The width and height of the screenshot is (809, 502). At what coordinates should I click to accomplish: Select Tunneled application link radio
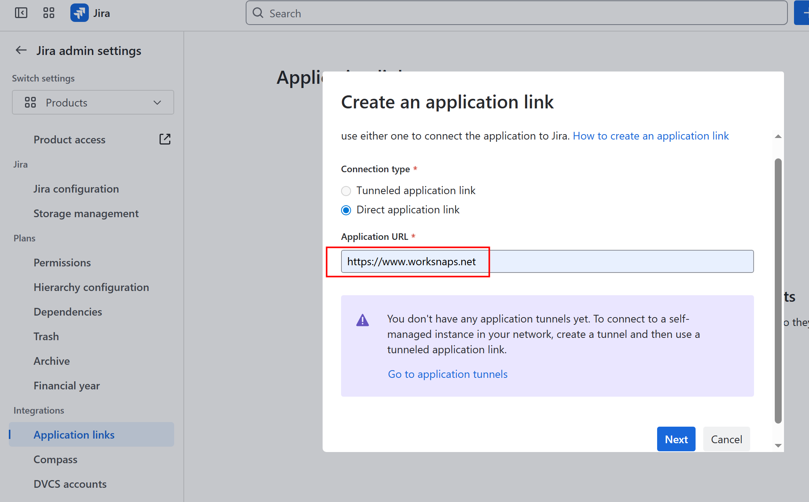tap(346, 191)
